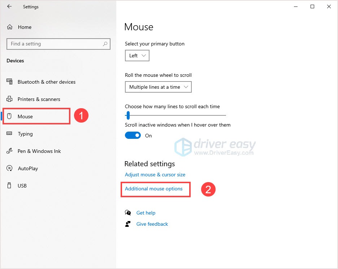Turn off scroll inactive windows toggle

tap(133, 136)
